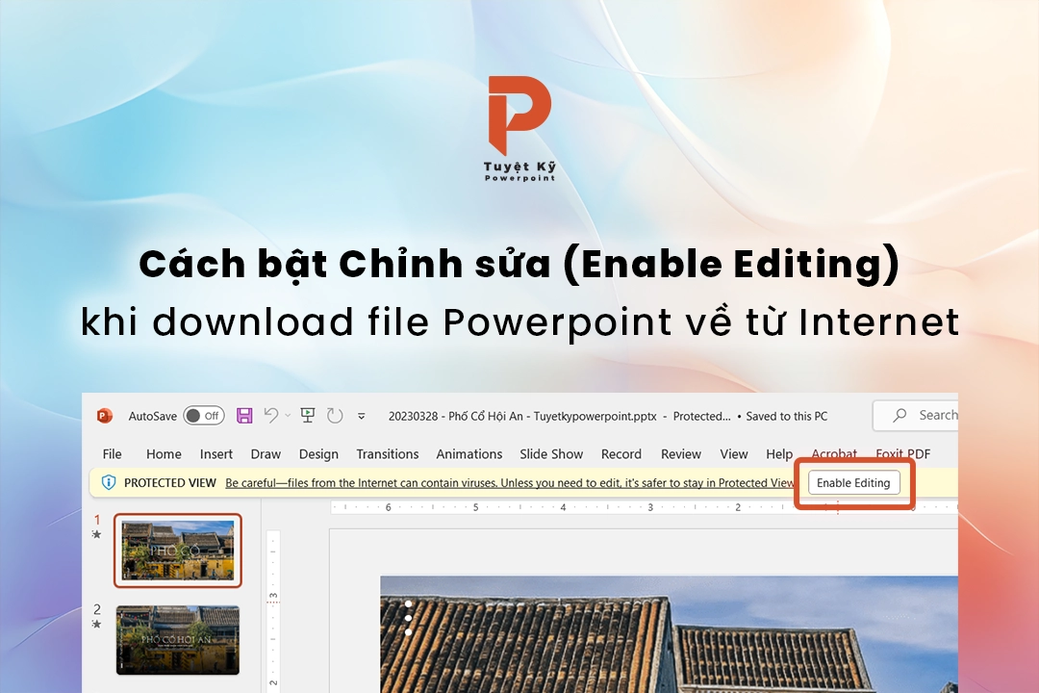This screenshot has width=1039, height=693.
Task: Open the File menu
Action: (x=113, y=454)
